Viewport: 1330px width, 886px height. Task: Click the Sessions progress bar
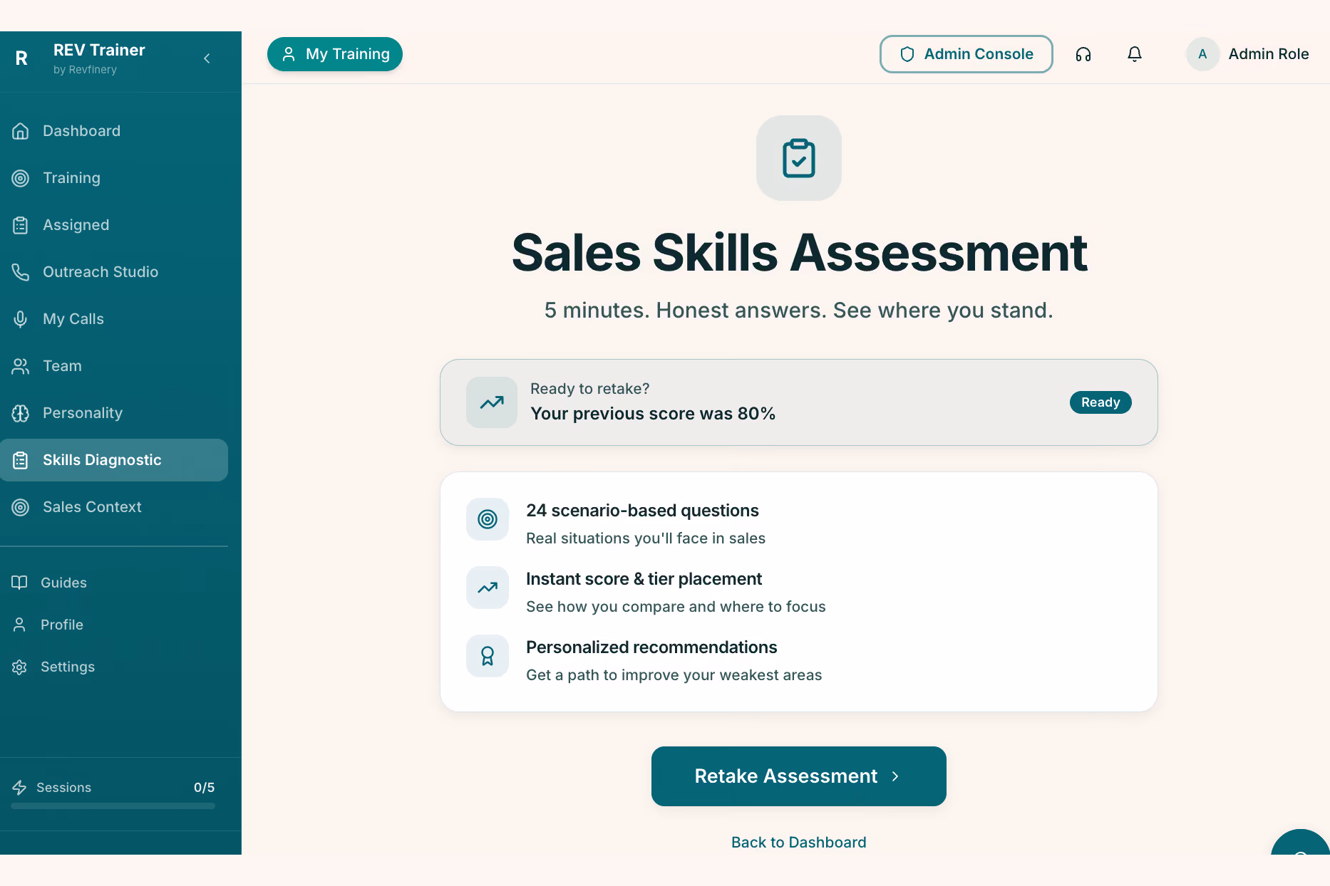pyautogui.click(x=113, y=806)
